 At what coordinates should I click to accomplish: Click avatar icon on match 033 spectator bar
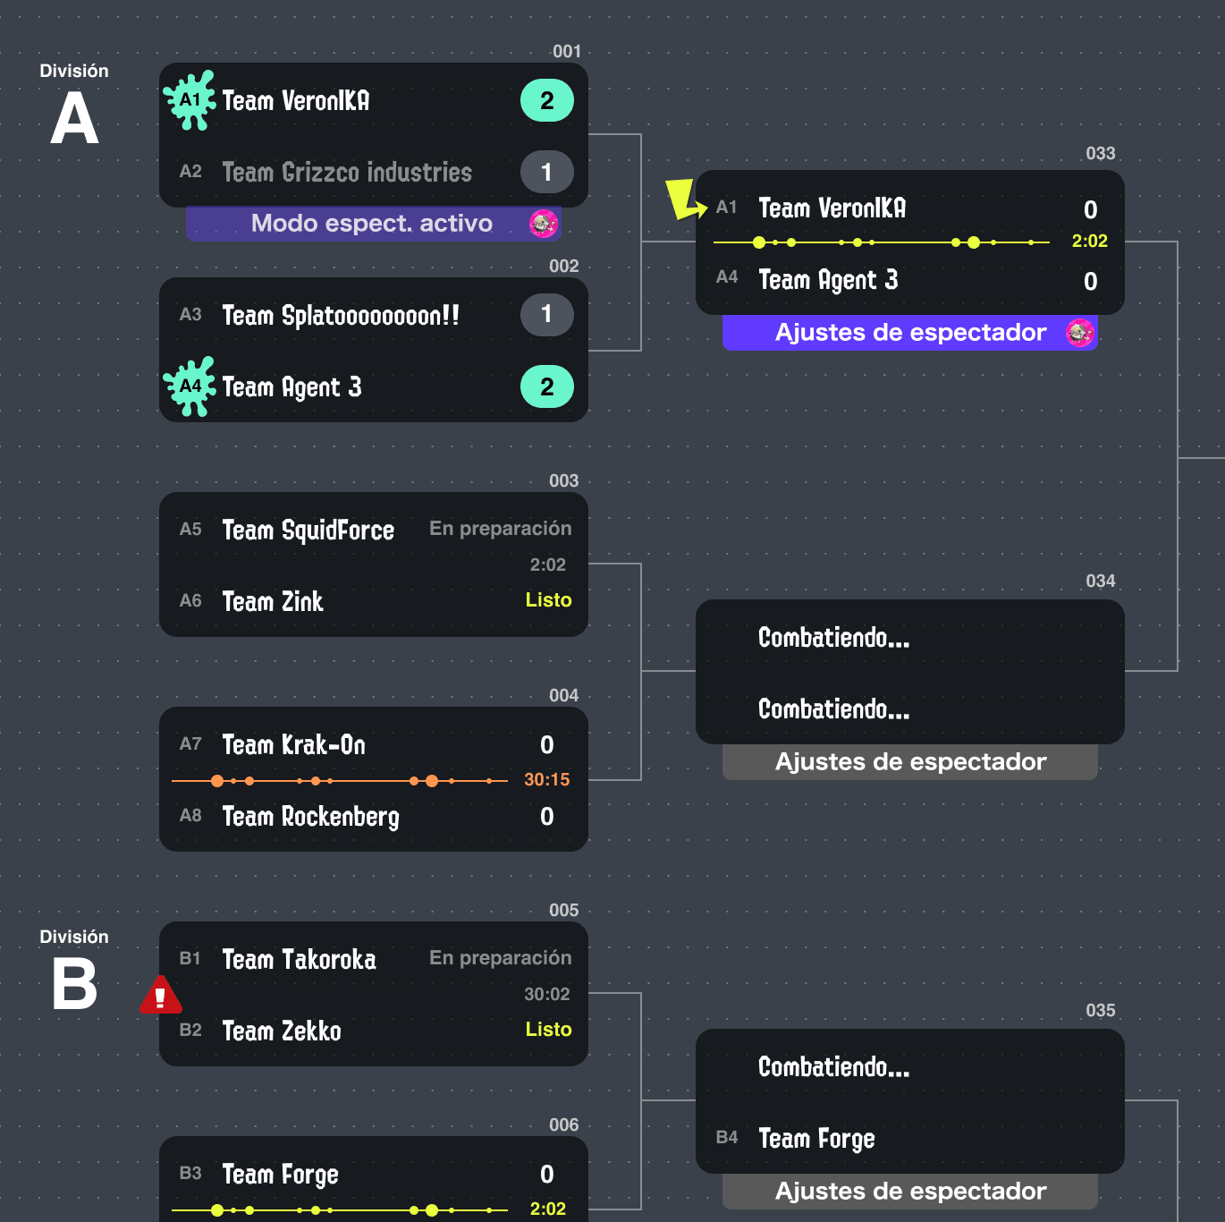click(x=1080, y=333)
